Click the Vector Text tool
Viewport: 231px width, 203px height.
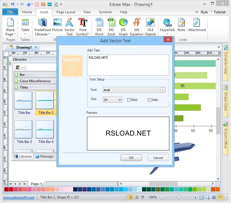[x=69, y=26]
